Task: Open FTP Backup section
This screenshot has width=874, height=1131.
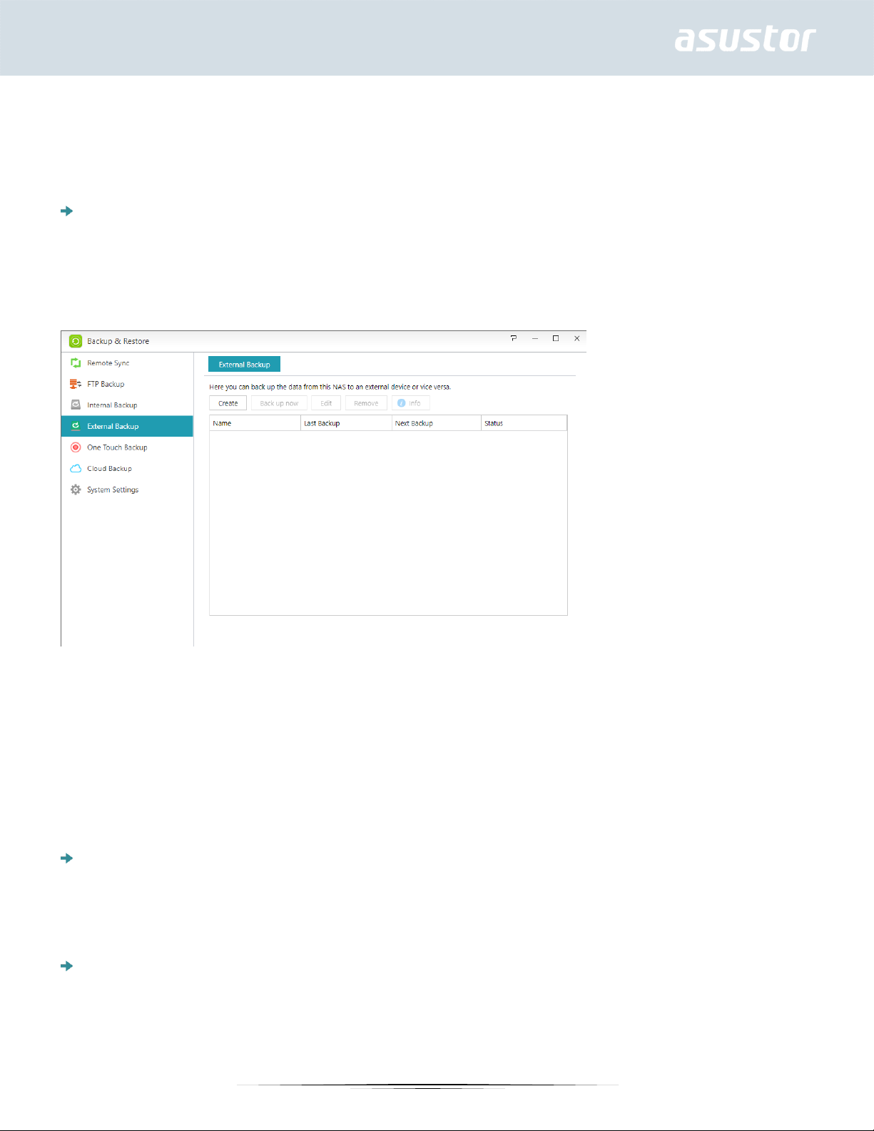Action: [x=127, y=384]
